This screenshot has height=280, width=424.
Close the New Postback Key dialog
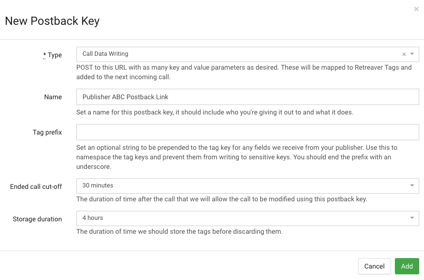[x=416, y=9]
